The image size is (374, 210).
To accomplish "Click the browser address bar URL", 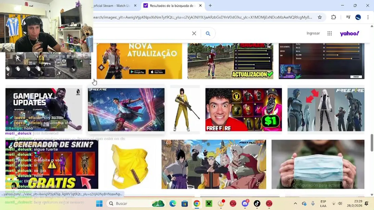I will click(202, 17).
